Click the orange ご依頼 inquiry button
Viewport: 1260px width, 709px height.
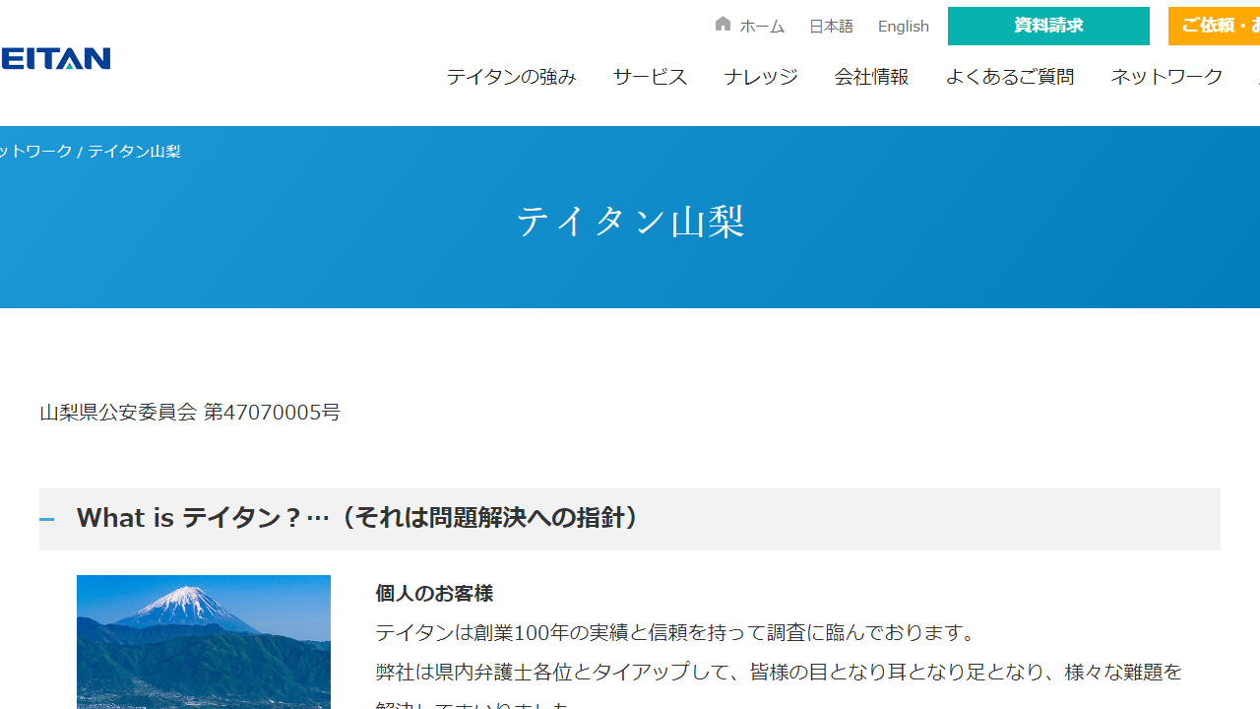click(1215, 26)
